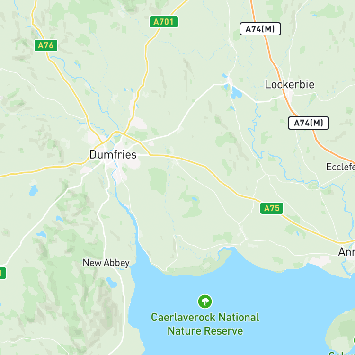
Task: Click the Ecclefechan label at right edge
Action: [x=340, y=167]
